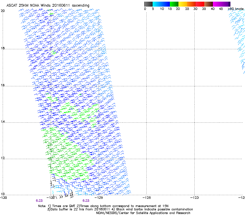Click the longitude axis label '-123'
The width and height of the screenshot is (245, 215).
(195, 198)
